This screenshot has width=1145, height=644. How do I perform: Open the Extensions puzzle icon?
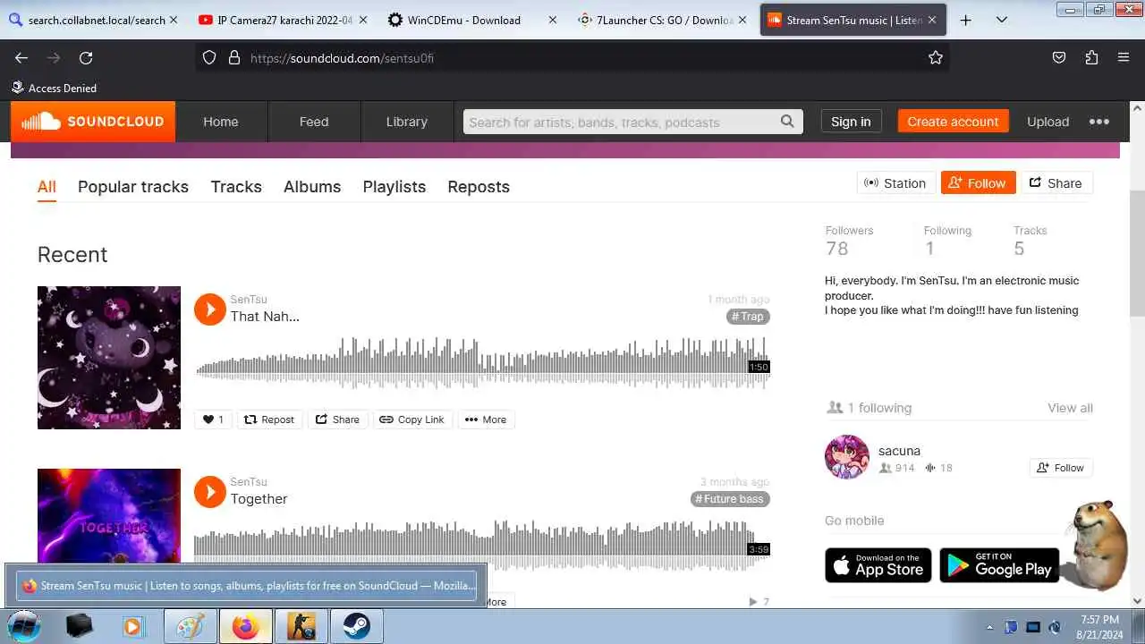point(1091,57)
